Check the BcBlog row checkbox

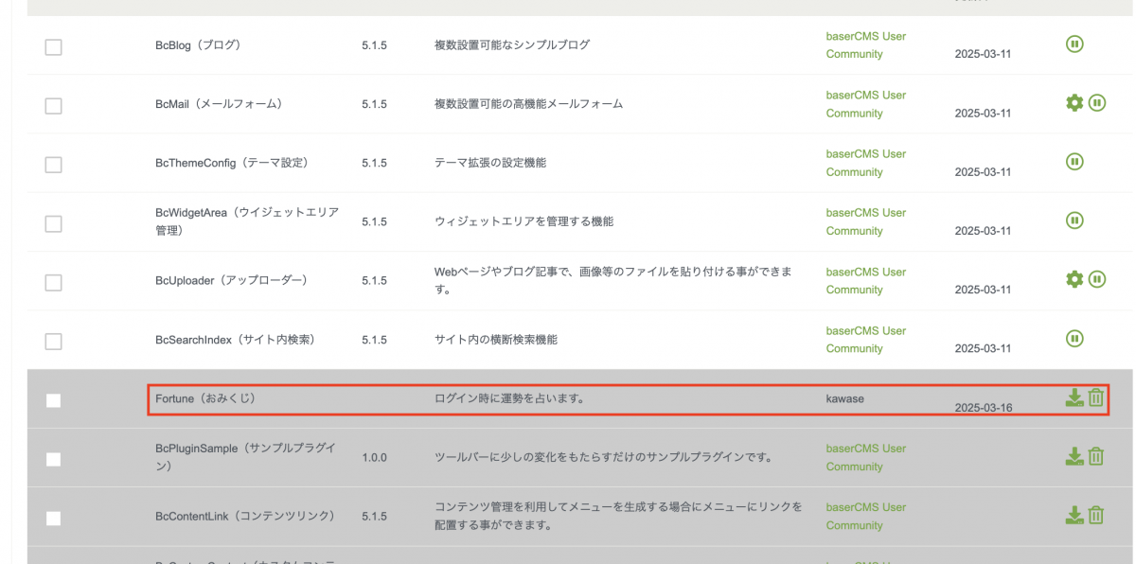tap(53, 46)
